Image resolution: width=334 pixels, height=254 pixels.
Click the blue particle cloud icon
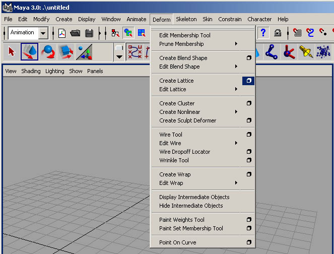[x=323, y=52]
